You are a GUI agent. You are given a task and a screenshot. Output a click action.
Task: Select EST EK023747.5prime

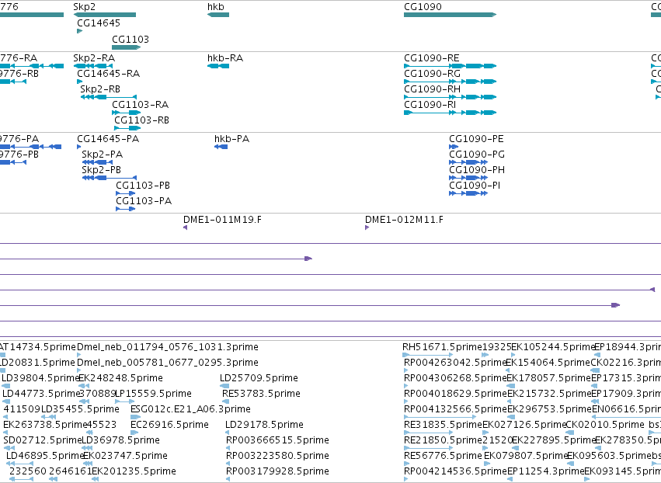point(125,456)
